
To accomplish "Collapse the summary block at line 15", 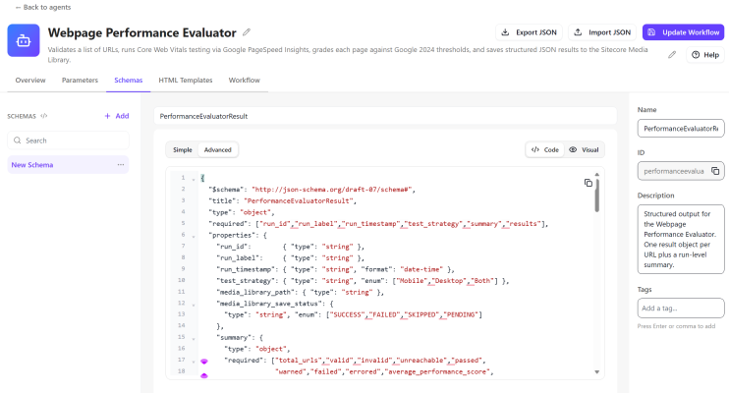I will (x=194, y=339).
